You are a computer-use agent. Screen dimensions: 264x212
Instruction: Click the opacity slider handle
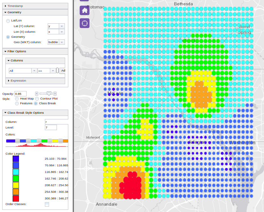(49, 93)
